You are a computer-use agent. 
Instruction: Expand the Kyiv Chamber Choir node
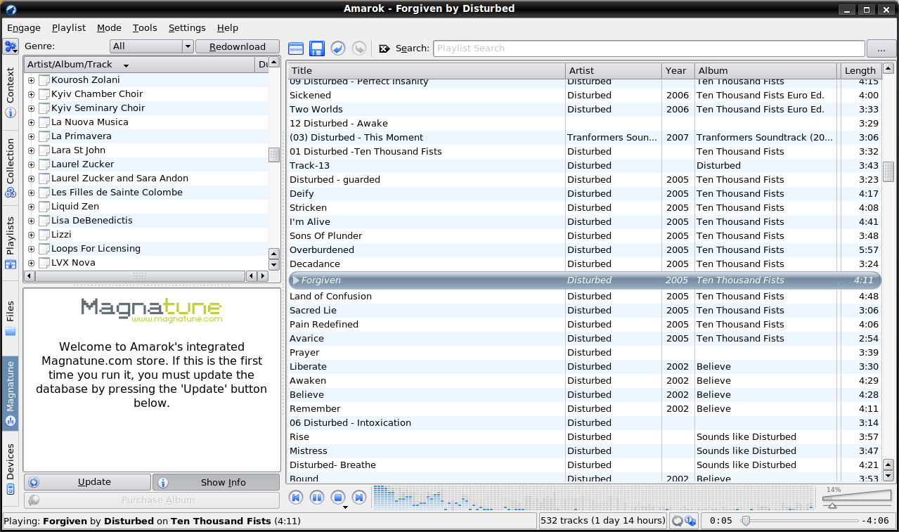coord(31,94)
